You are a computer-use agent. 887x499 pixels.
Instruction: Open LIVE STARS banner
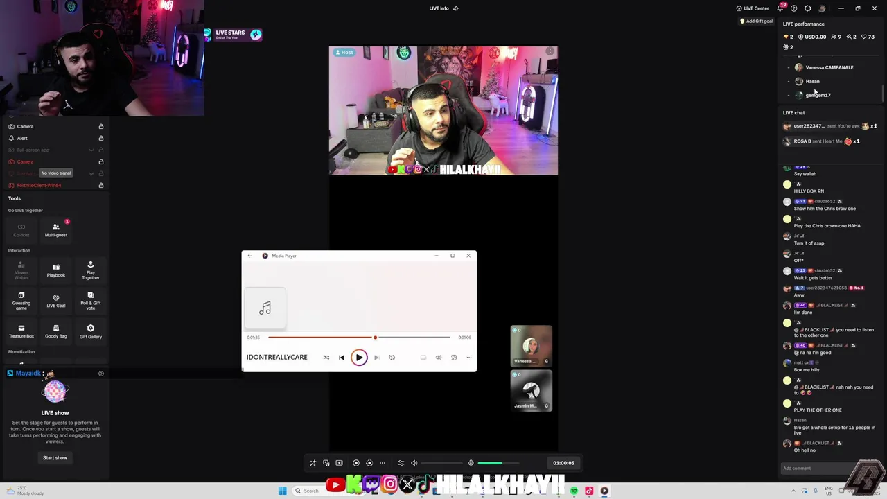click(x=233, y=34)
